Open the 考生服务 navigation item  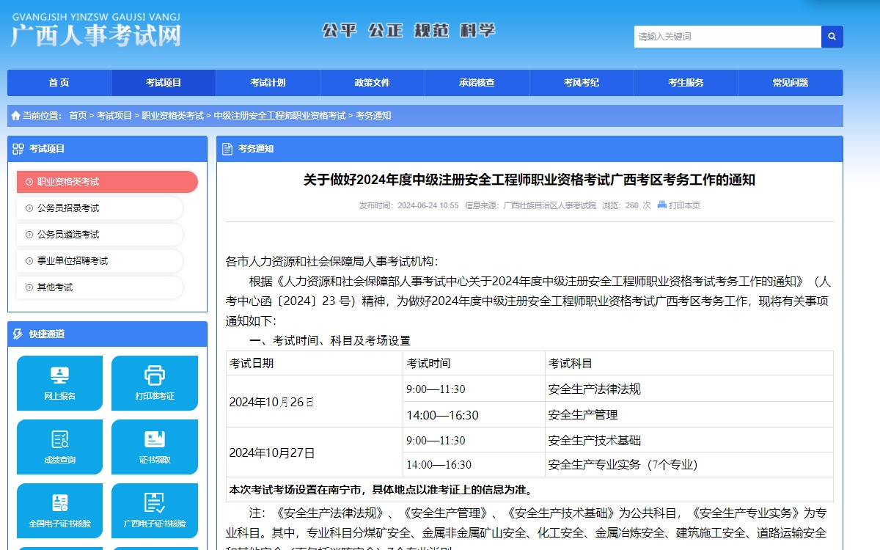click(686, 83)
